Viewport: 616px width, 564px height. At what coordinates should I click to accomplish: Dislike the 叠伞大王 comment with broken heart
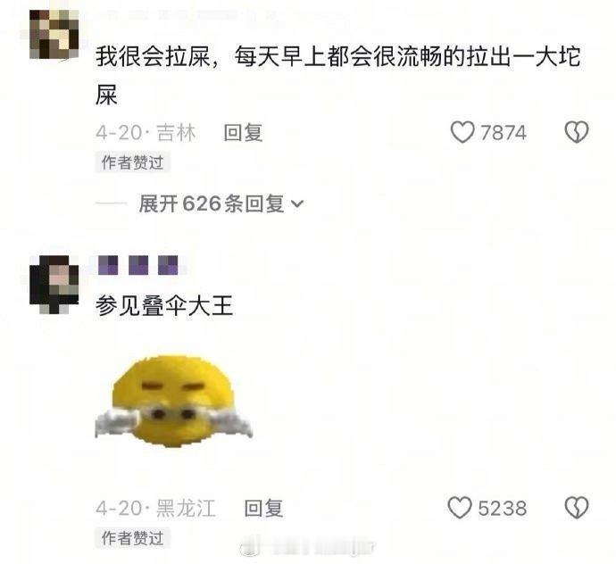pos(577,508)
